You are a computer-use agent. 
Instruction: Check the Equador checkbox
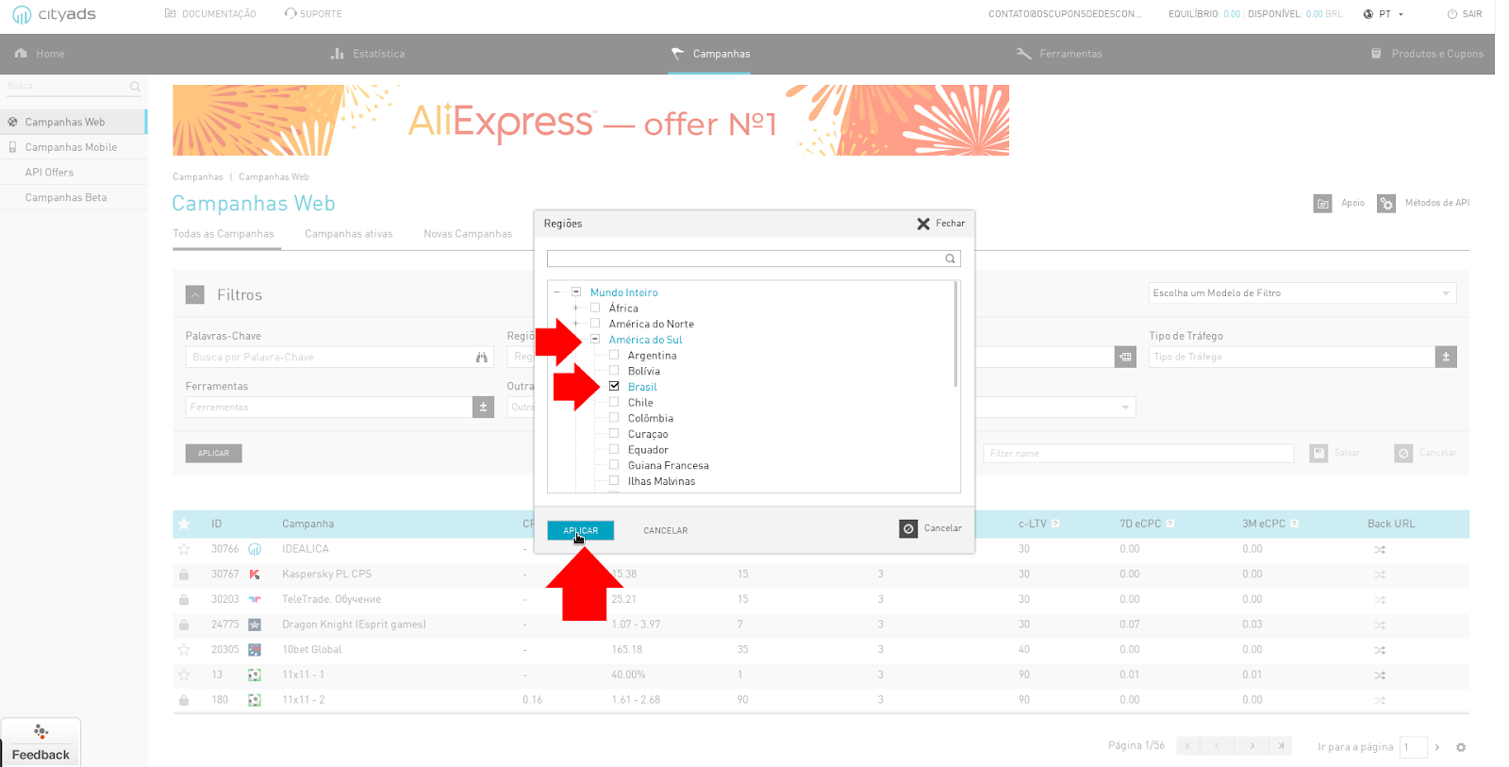(614, 449)
